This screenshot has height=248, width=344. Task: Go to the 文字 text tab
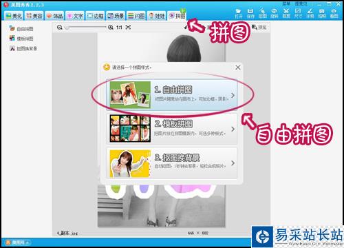[75, 16]
